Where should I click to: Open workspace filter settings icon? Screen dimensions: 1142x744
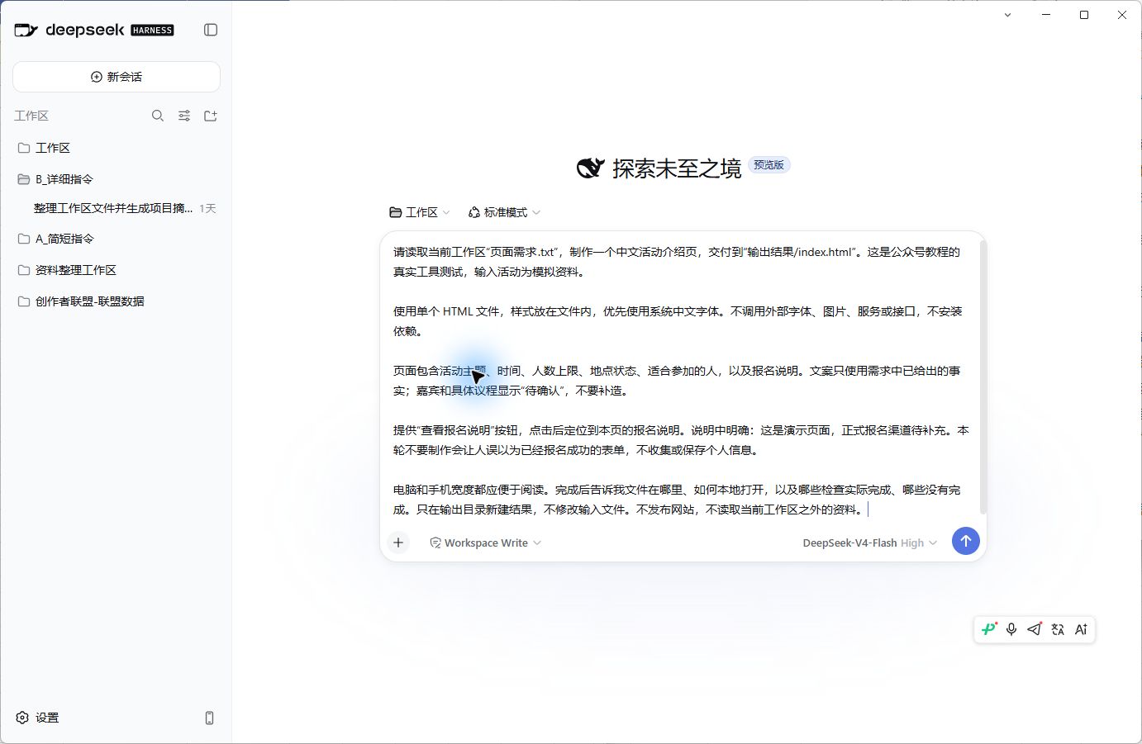click(x=184, y=116)
